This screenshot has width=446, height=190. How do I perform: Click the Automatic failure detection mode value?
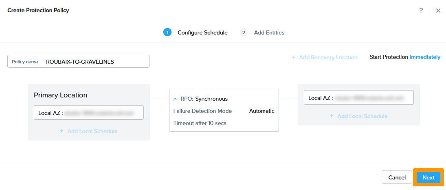coord(261,111)
